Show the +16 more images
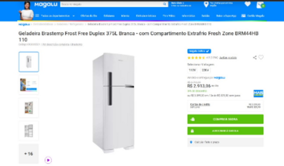The width and height of the screenshot is (284, 166). point(29,154)
